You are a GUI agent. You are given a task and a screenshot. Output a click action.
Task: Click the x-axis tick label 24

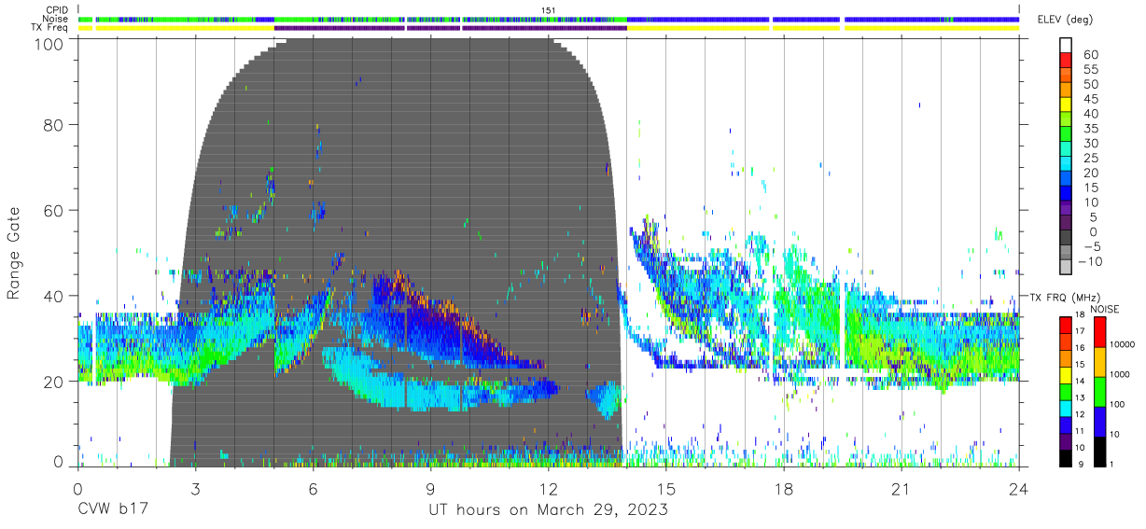[x=1019, y=489]
